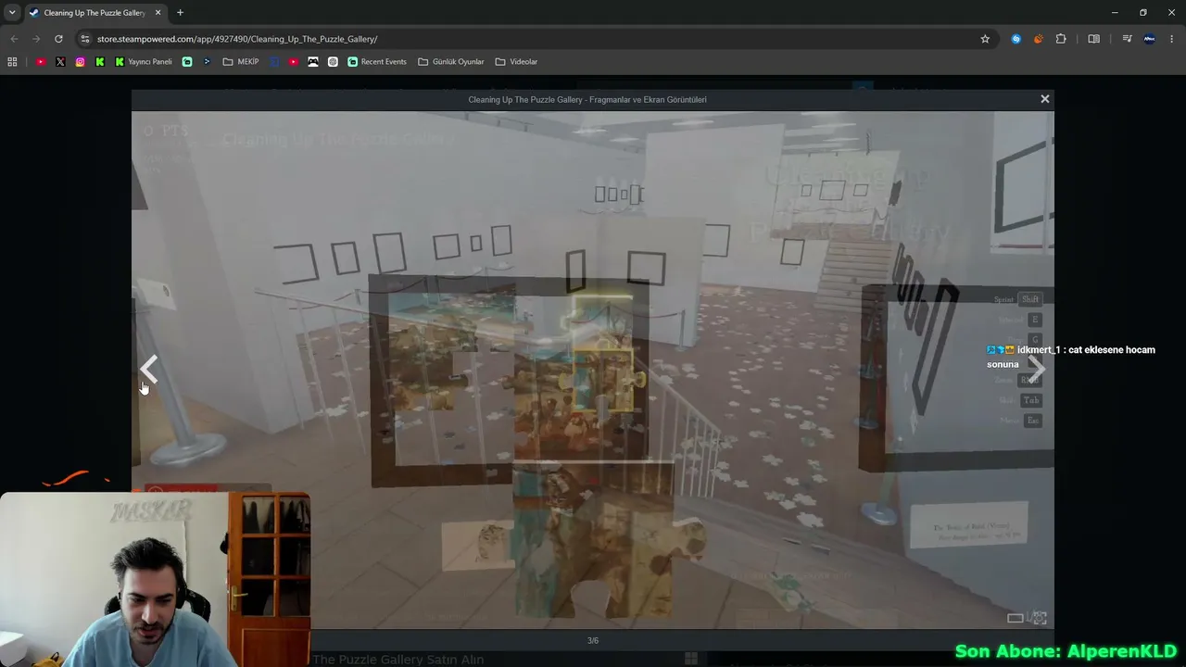
Task: Open the Günlük Oyunlar bookmarks folder
Action: click(x=451, y=62)
